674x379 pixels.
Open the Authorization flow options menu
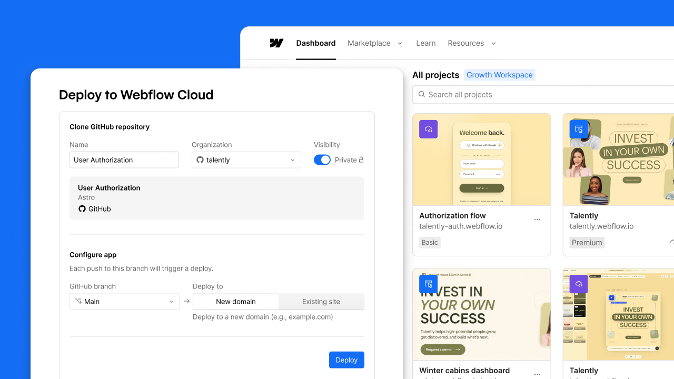click(537, 220)
